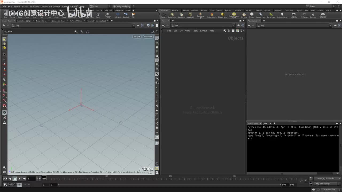Switch to the Render View tab
This screenshot has width=342, height=192.
coord(41,21)
